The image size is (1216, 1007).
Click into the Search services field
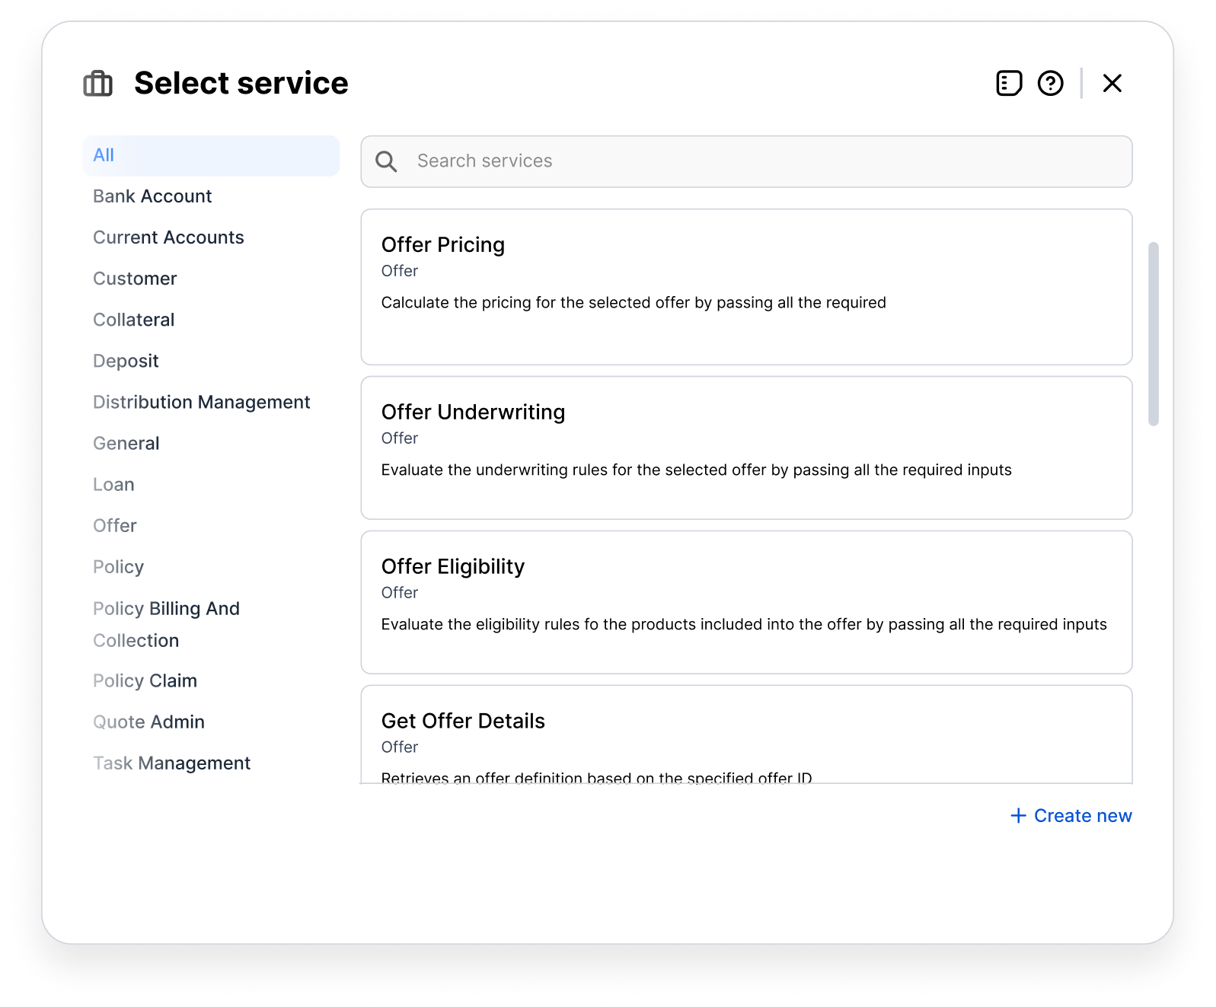point(761,161)
